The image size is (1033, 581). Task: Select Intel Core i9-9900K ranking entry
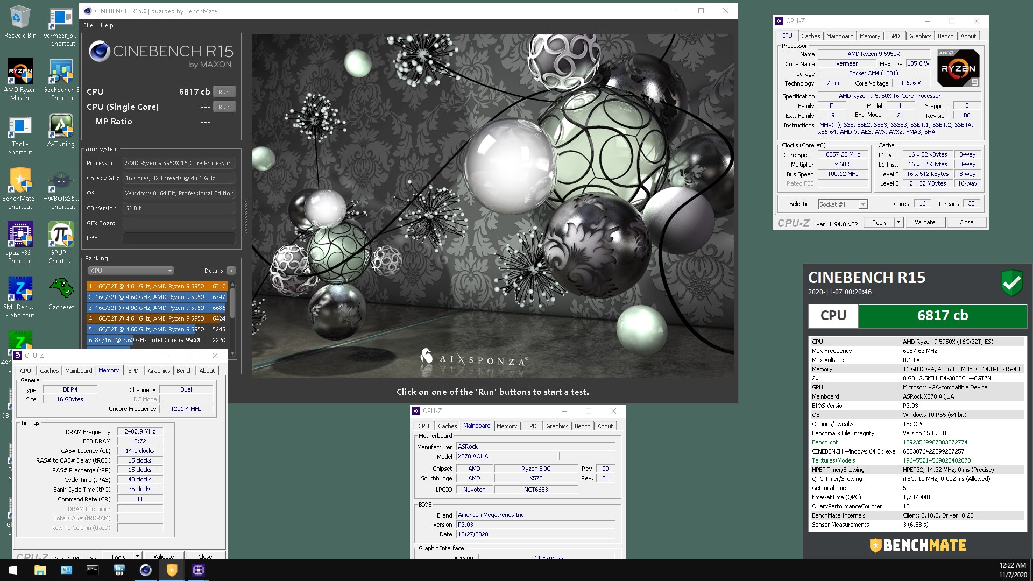coord(157,340)
